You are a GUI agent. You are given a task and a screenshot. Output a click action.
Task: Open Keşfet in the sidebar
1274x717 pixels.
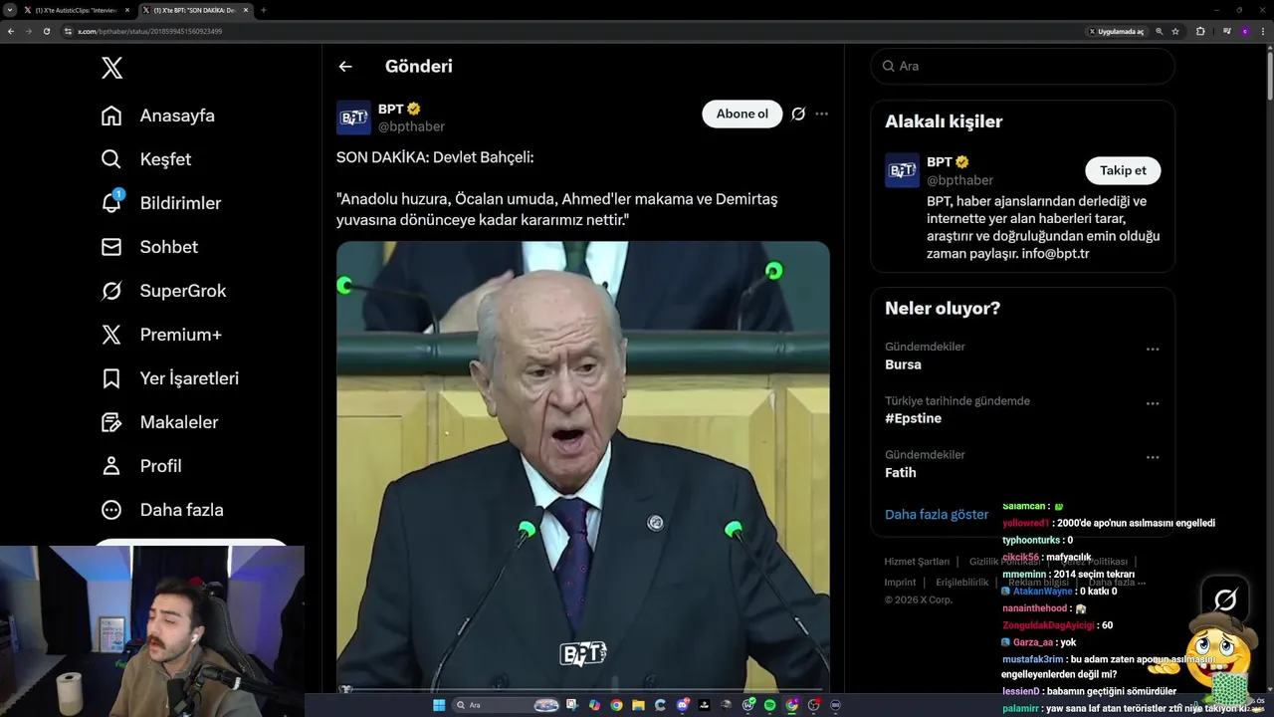point(146,159)
